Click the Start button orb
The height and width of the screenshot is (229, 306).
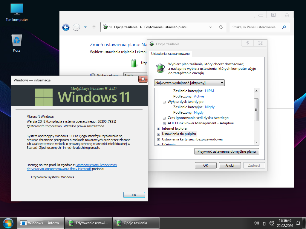point(8,223)
